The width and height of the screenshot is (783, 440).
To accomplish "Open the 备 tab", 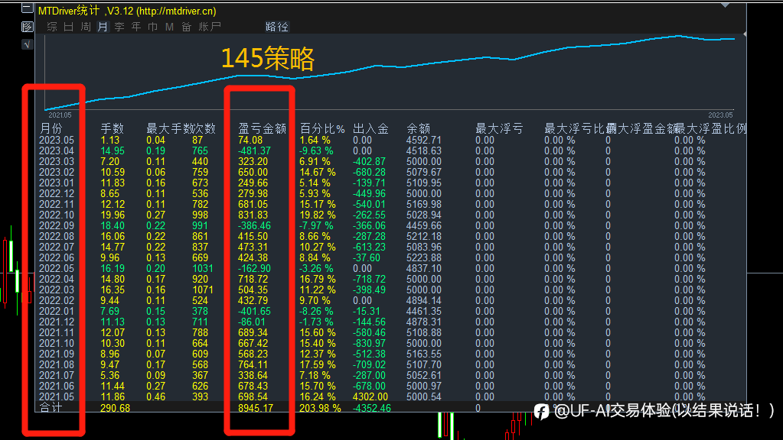I will pos(186,27).
